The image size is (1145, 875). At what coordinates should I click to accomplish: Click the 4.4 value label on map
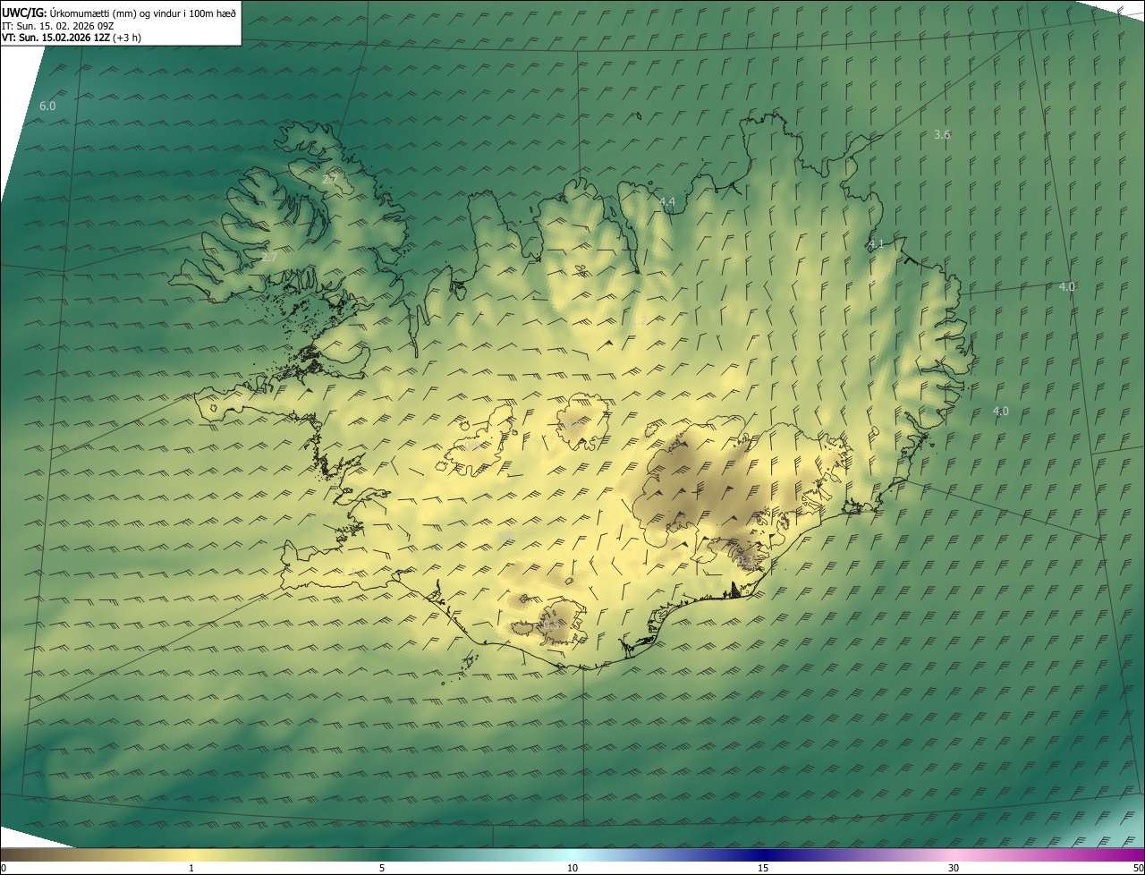tap(667, 202)
